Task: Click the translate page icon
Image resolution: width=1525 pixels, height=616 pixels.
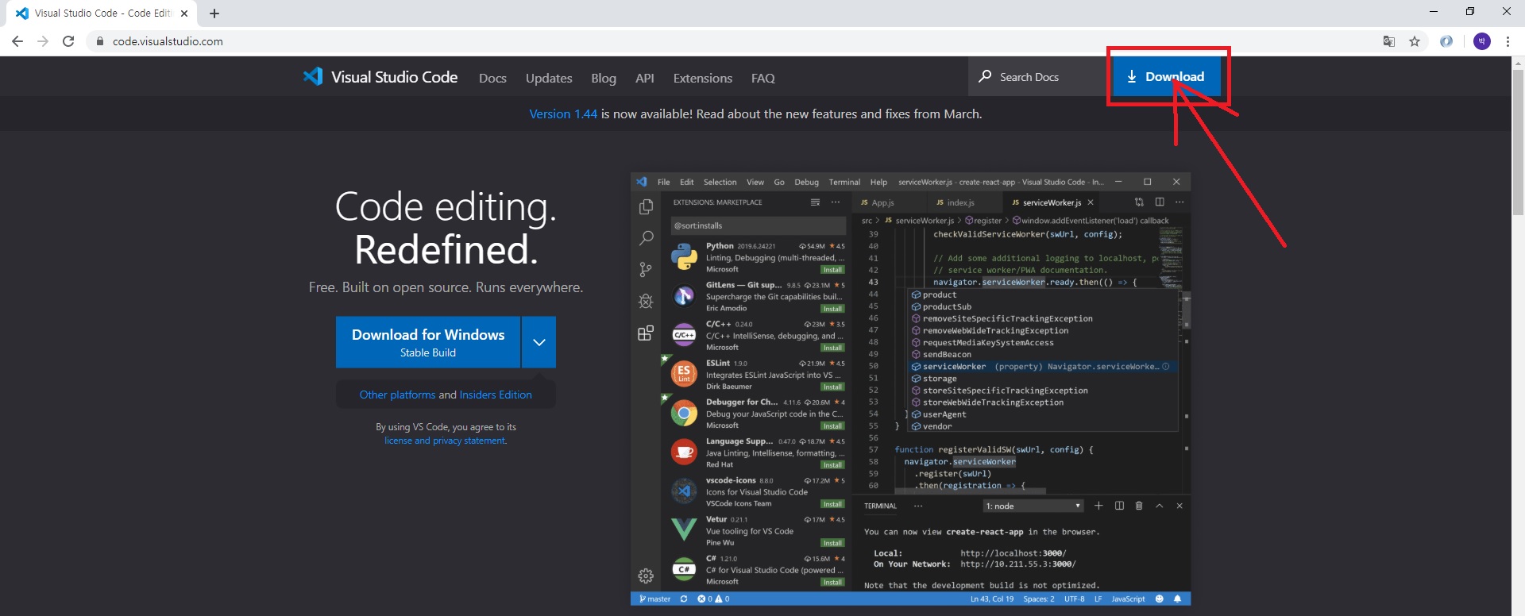Action: pyautogui.click(x=1389, y=41)
